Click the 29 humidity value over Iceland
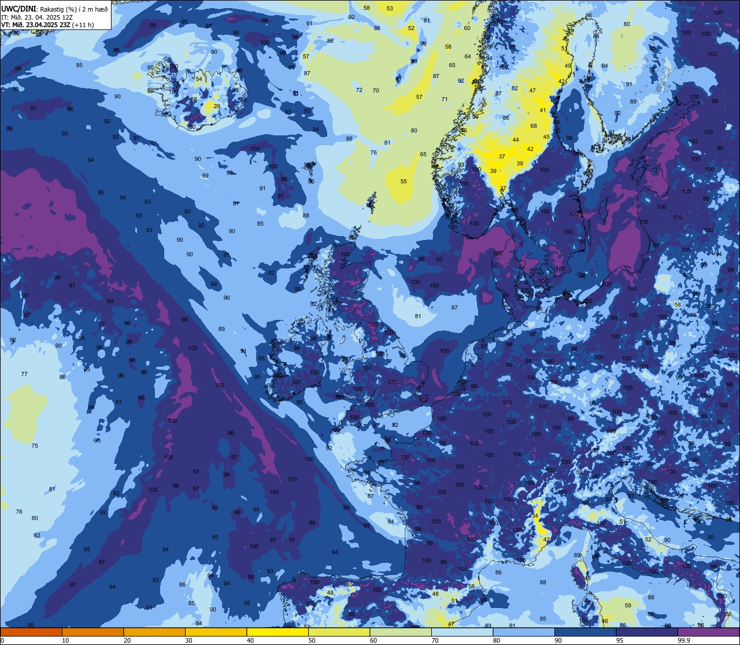Image resolution: width=740 pixels, height=645 pixels. pyautogui.click(x=217, y=106)
